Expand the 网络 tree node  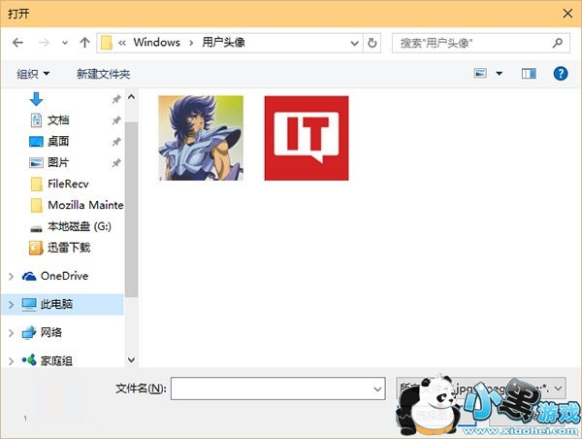tap(11, 332)
